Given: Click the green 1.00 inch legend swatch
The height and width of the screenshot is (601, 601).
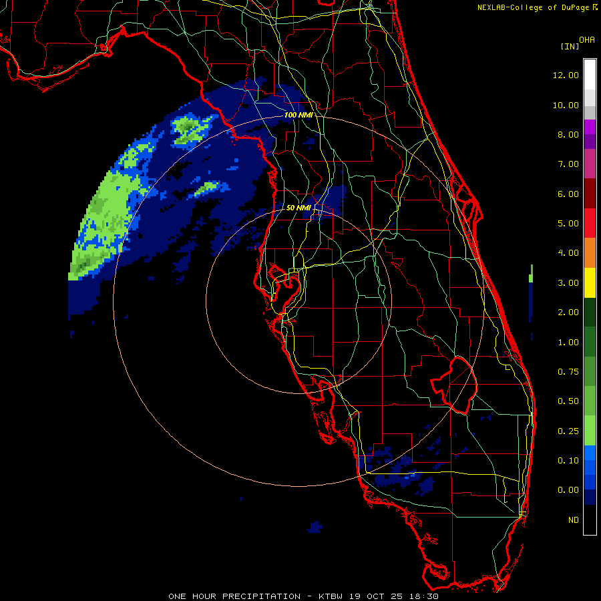Looking at the screenshot, I should [x=590, y=342].
